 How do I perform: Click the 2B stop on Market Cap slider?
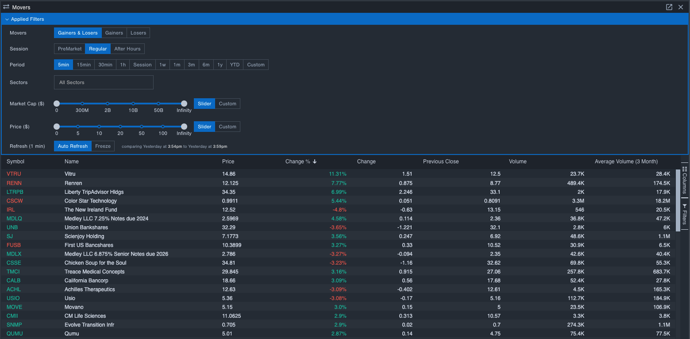click(108, 104)
